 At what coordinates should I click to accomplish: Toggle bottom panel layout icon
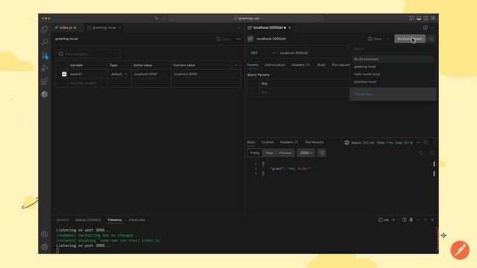coord(419,18)
